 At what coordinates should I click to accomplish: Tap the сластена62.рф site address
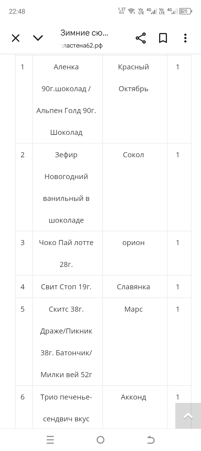pos(82,46)
